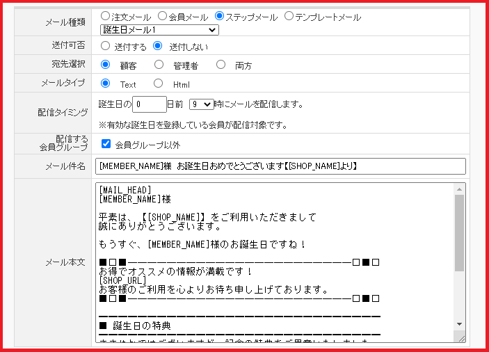Select Text mail type

coord(106,83)
